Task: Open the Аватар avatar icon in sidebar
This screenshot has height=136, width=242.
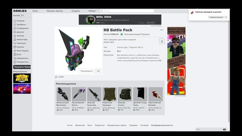Action: tap(15, 36)
